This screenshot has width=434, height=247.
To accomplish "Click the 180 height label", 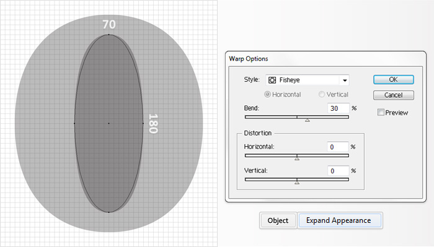I will [153, 124].
